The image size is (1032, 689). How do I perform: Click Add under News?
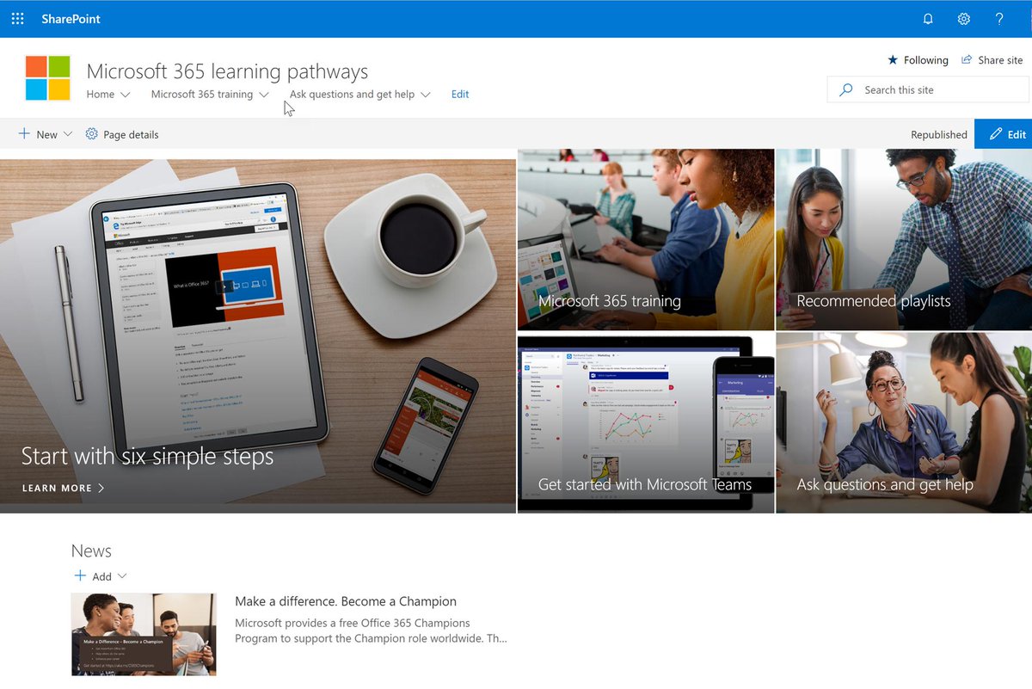point(101,576)
